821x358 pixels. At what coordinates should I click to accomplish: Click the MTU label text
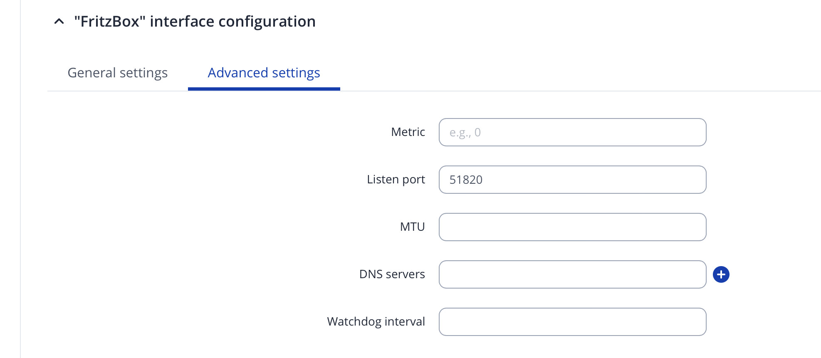click(x=412, y=227)
